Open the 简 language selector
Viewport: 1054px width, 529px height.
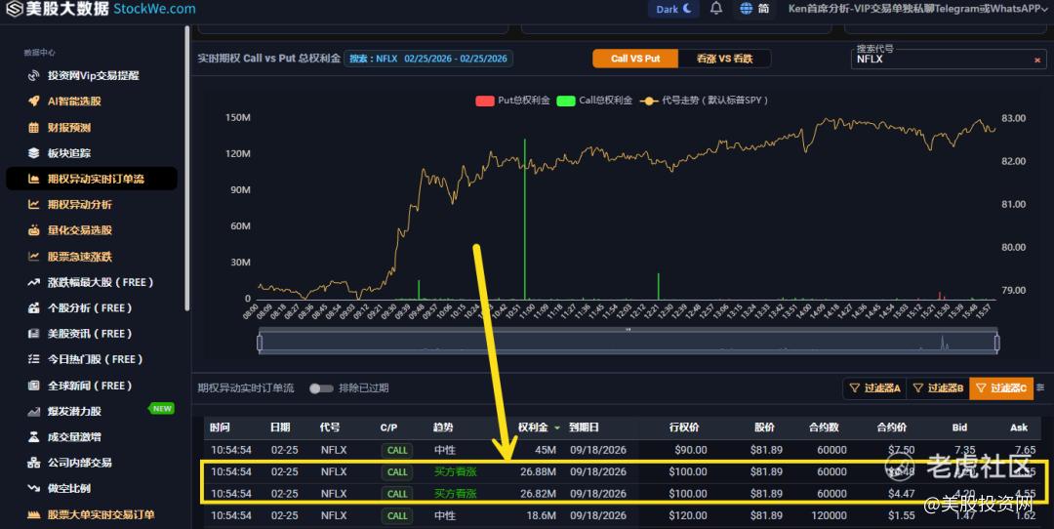[x=763, y=9]
